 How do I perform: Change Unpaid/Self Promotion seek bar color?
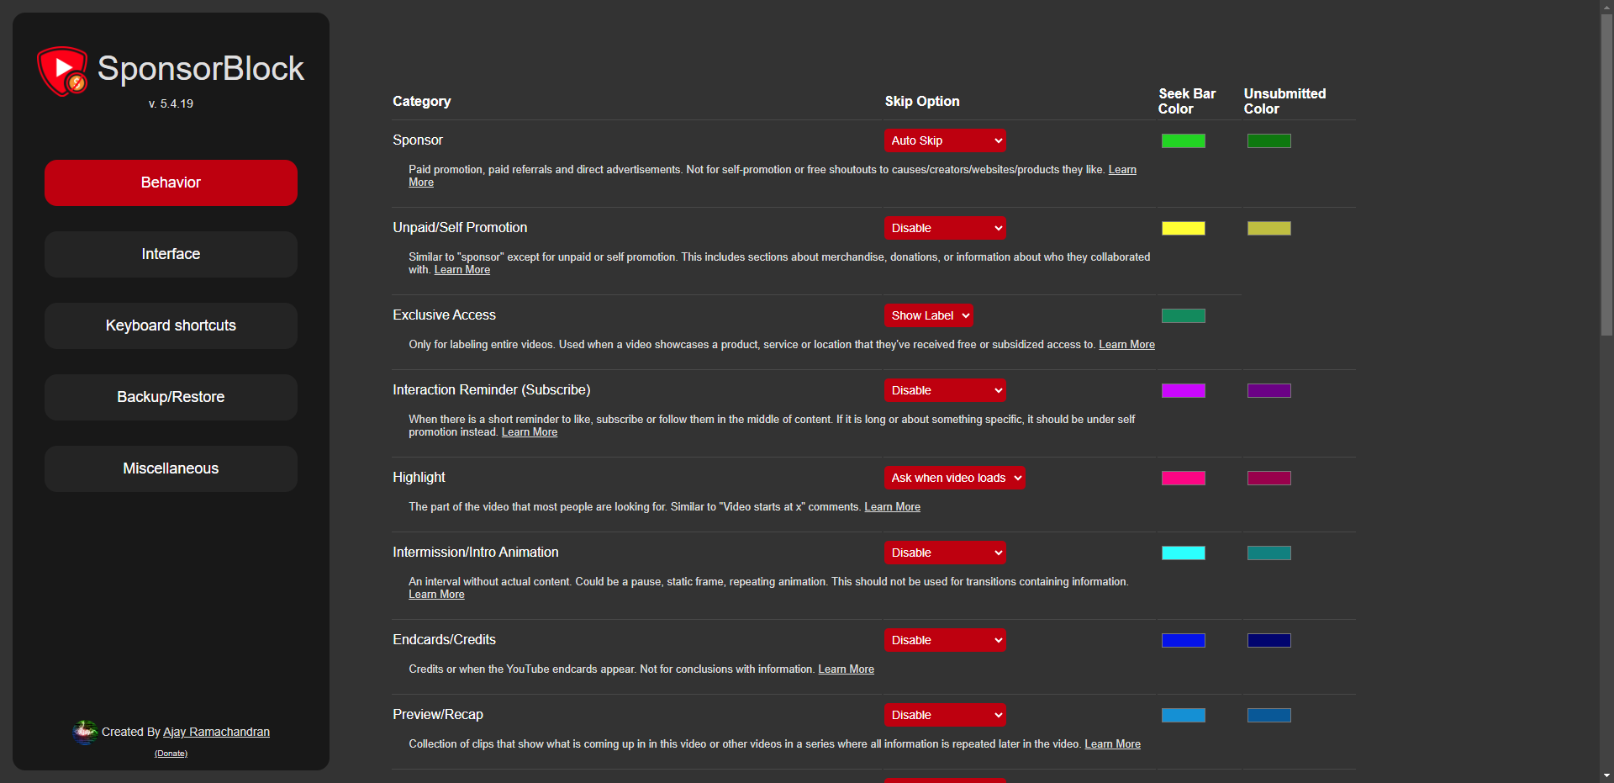pos(1184,229)
